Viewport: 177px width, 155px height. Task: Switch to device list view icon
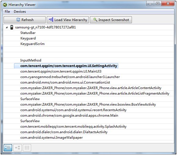tap(8, 148)
